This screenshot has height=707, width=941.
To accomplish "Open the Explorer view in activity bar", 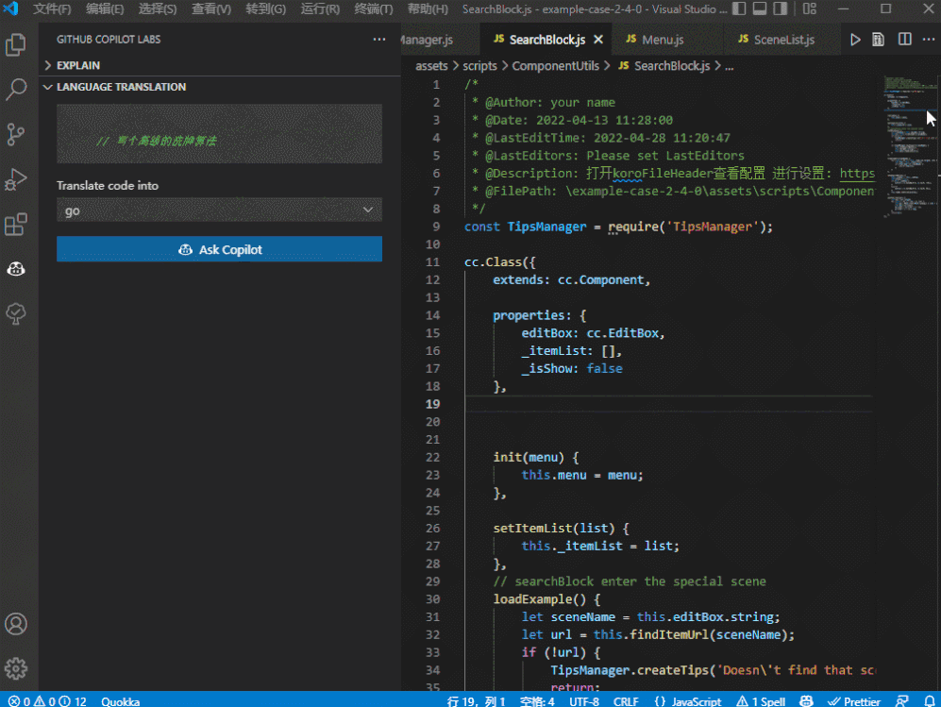I will (x=16, y=45).
